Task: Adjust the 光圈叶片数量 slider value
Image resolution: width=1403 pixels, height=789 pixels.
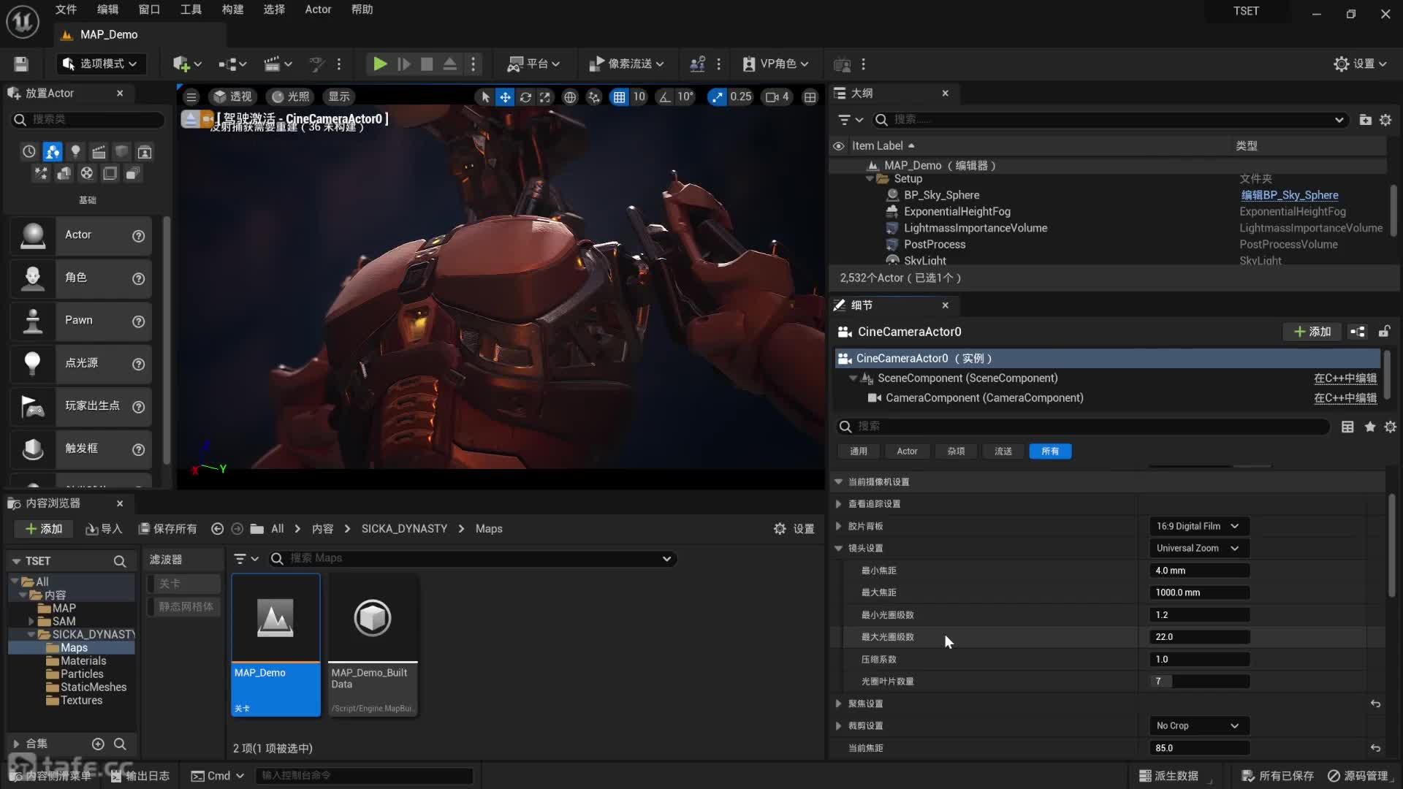Action: click(x=1198, y=682)
